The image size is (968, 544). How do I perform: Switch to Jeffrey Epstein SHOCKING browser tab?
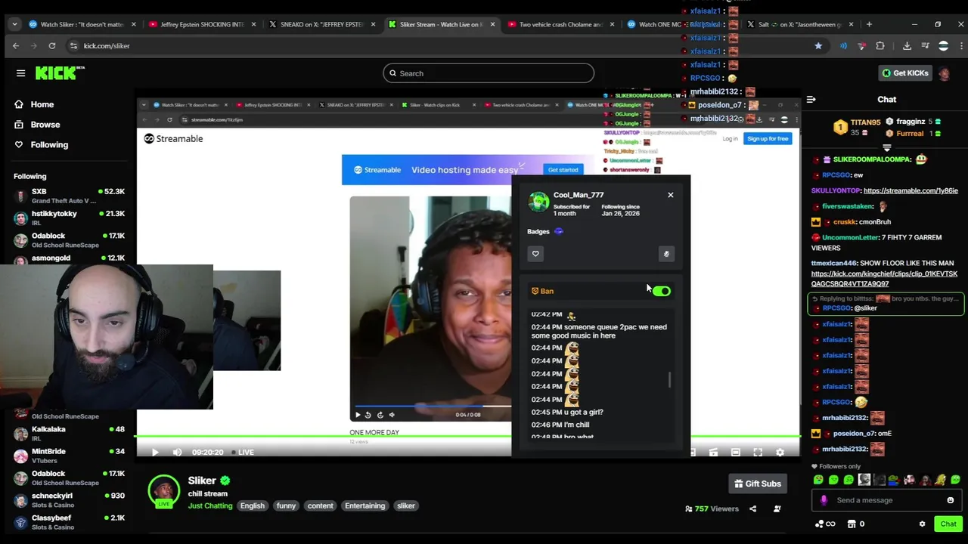pos(203,24)
